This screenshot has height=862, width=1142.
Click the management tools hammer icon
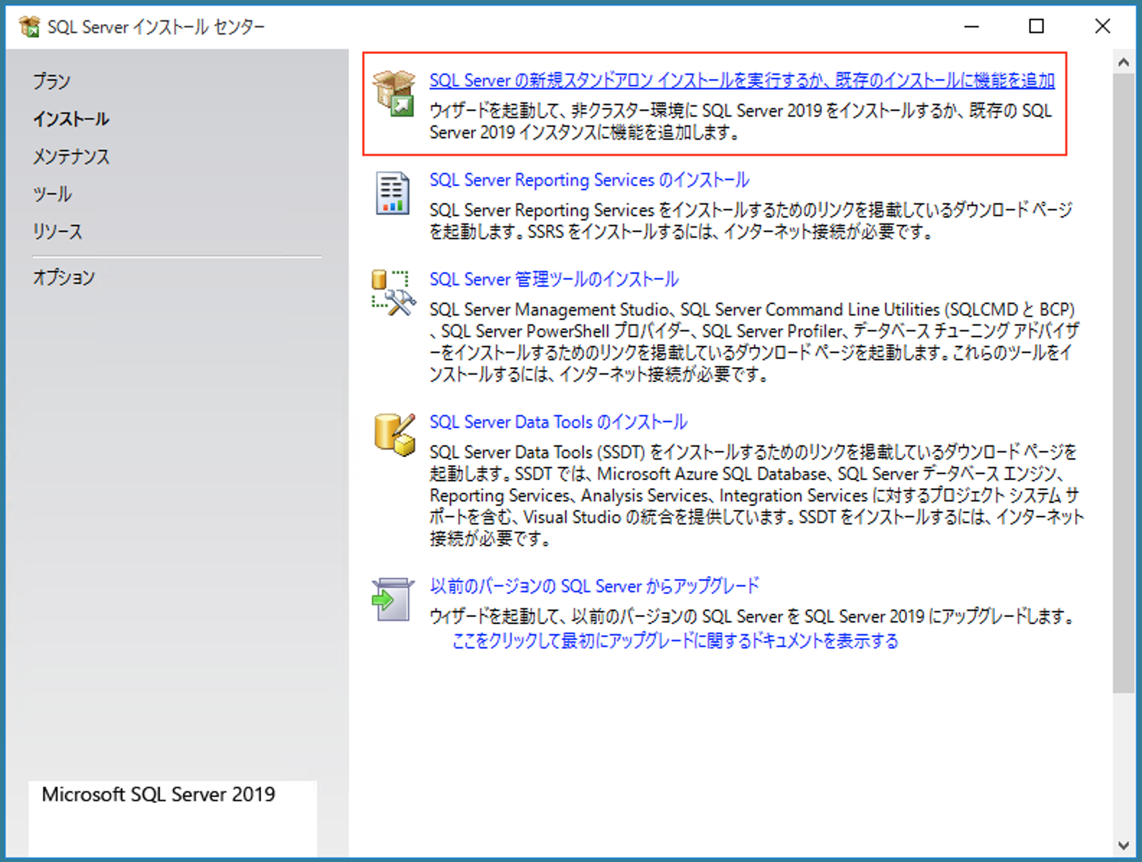[393, 292]
